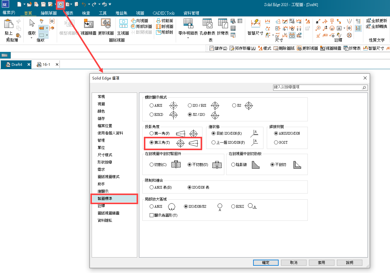Switch to Tools (工具) tab
The height and width of the screenshot is (273, 390).
(x=103, y=13)
